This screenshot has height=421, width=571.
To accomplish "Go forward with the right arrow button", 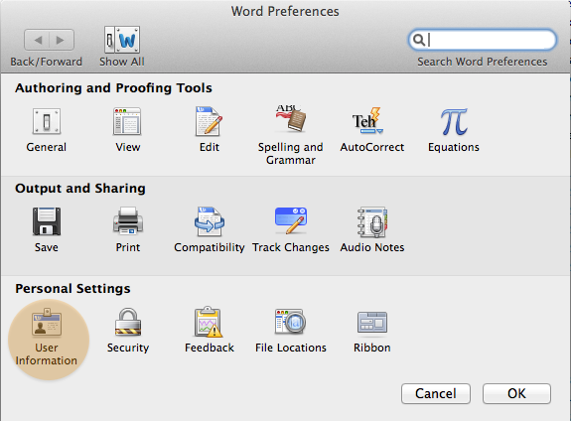I will click(x=62, y=40).
